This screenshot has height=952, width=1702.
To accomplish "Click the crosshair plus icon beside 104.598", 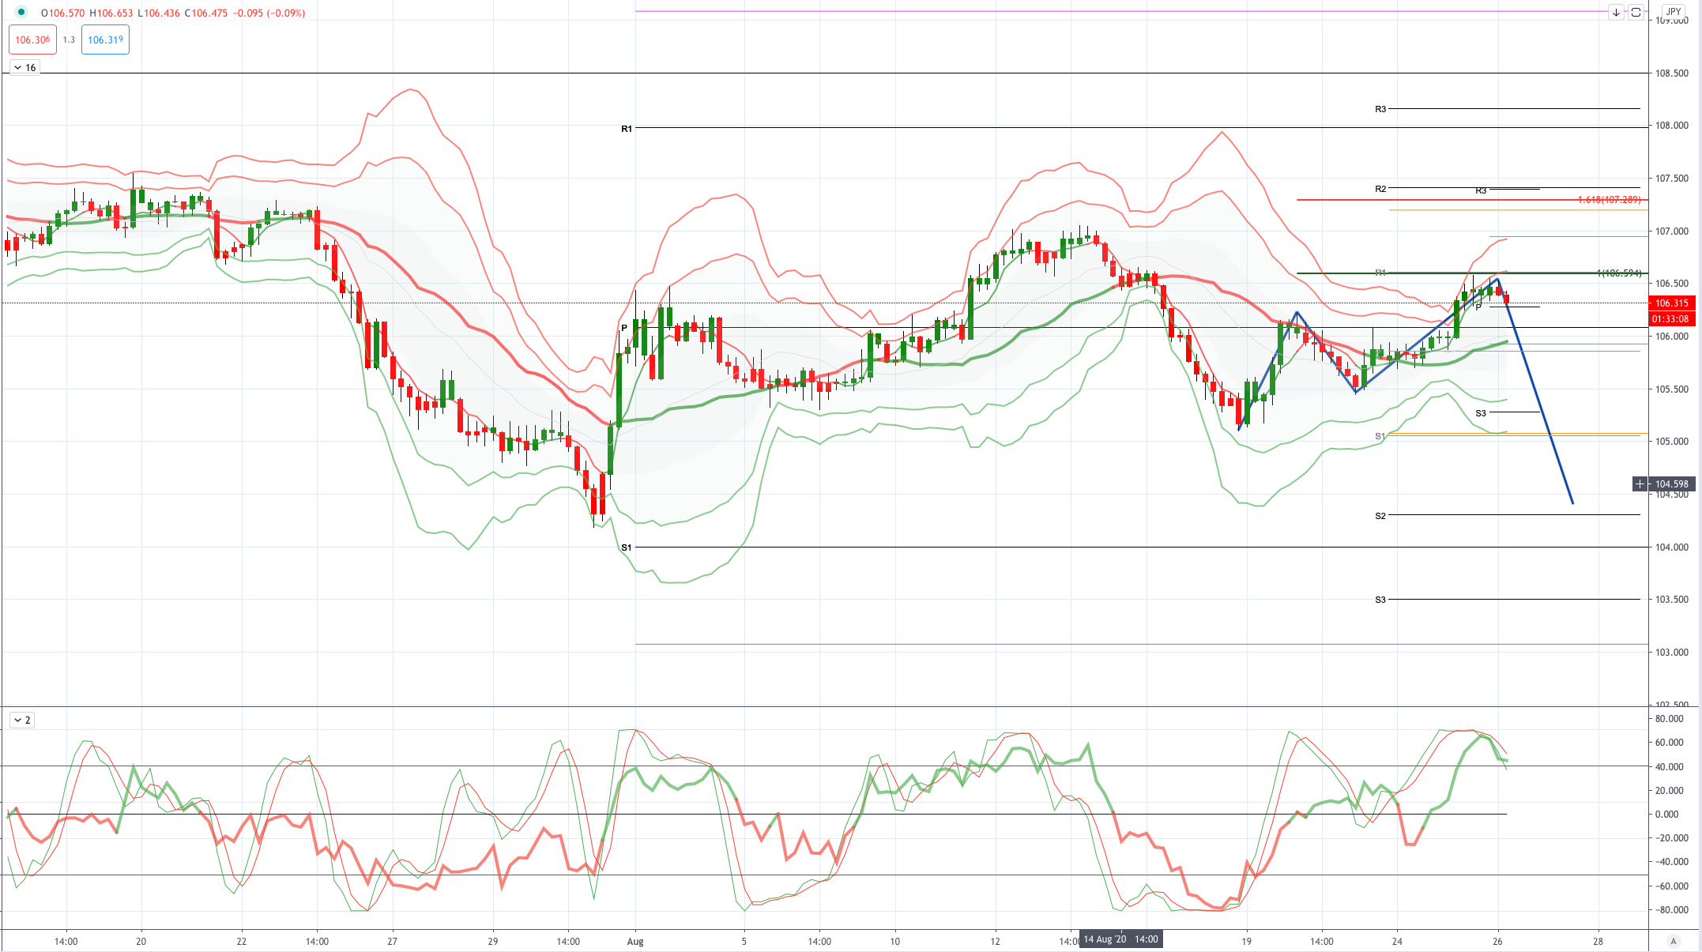I will (x=1640, y=484).
